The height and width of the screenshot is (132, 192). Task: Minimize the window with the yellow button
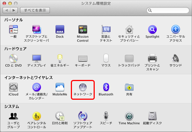10,3
